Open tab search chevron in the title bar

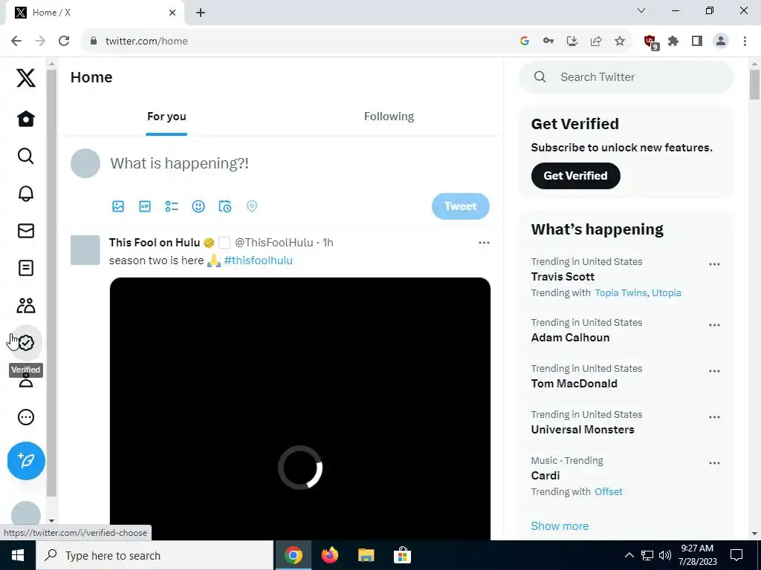pos(641,10)
